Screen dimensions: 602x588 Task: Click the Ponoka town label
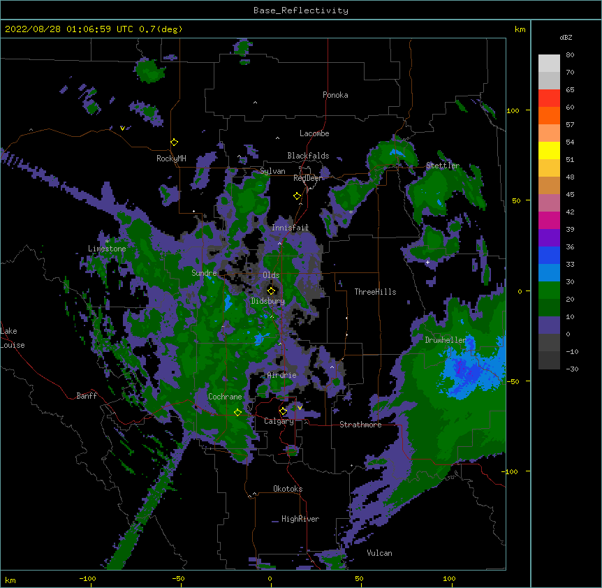click(335, 95)
